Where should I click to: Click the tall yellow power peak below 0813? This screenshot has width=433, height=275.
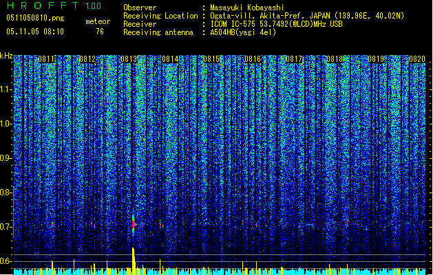tap(134, 261)
